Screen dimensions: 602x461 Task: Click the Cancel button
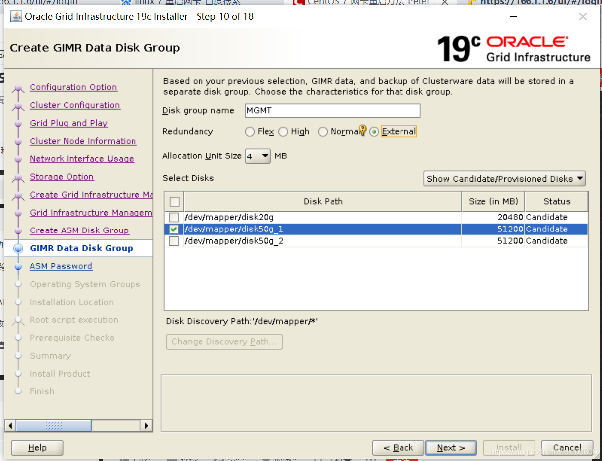pyautogui.click(x=567, y=448)
